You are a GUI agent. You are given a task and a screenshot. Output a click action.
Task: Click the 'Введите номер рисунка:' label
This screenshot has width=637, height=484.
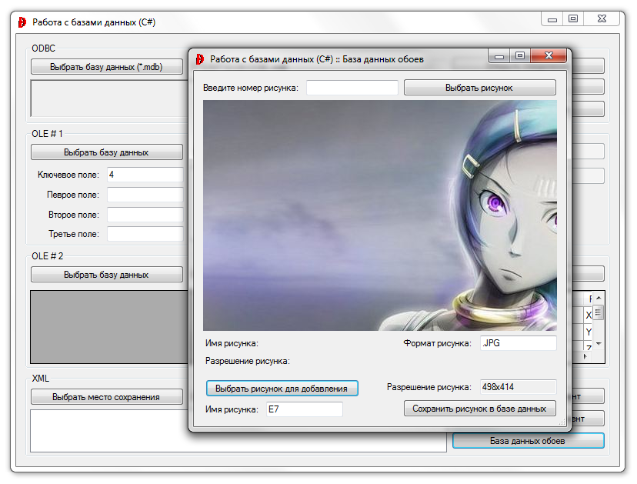[251, 88]
